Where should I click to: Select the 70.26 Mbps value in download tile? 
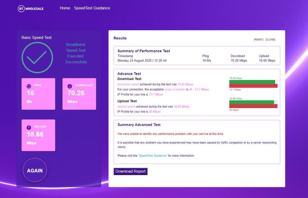(x=76, y=93)
